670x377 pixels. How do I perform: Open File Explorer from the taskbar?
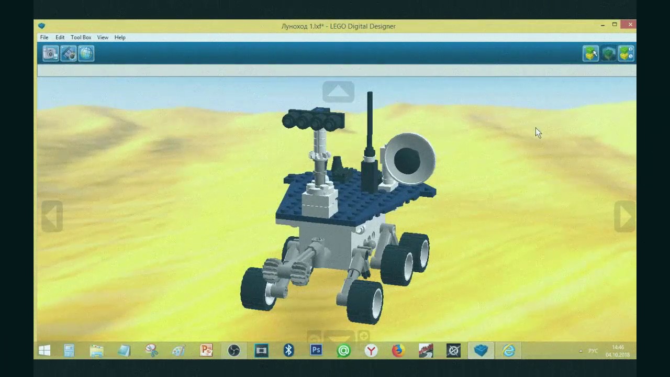pyautogui.click(x=97, y=350)
